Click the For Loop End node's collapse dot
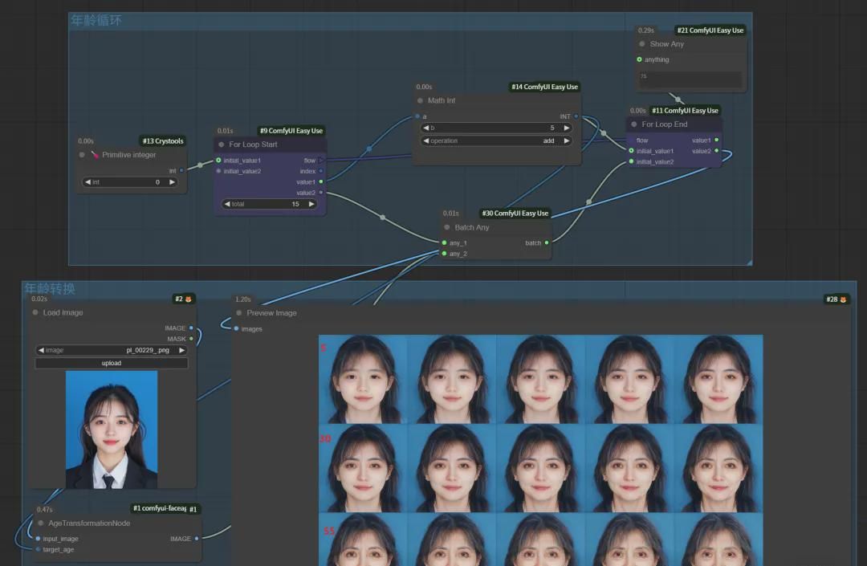The height and width of the screenshot is (566, 867). pos(633,124)
